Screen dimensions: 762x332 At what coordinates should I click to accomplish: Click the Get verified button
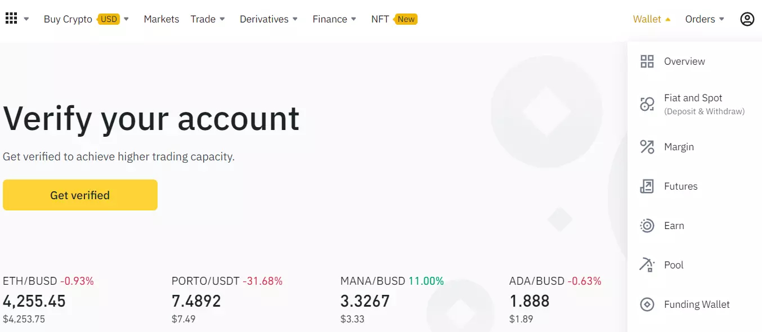pos(80,195)
